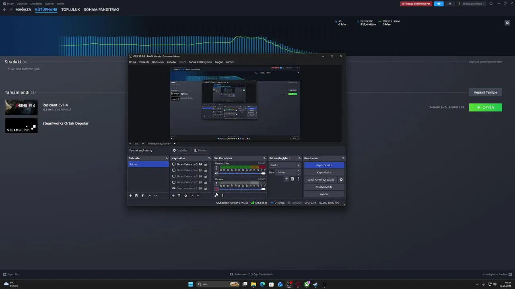Undock the Ses Karıştırıcı panel
The height and width of the screenshot is (289, 515).
click(x=264, y=158)
